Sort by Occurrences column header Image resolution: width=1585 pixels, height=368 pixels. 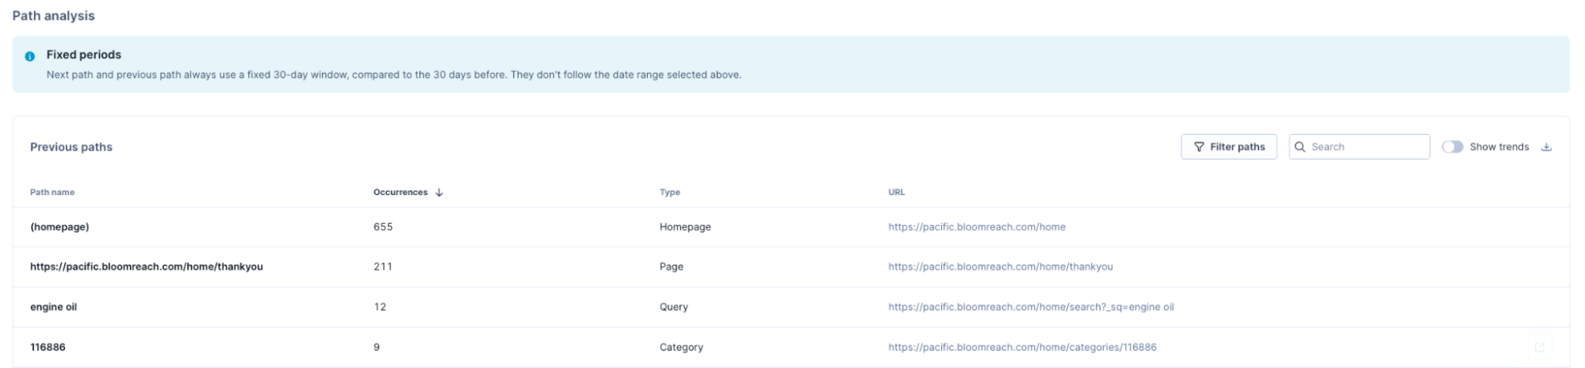click(400, 192)
